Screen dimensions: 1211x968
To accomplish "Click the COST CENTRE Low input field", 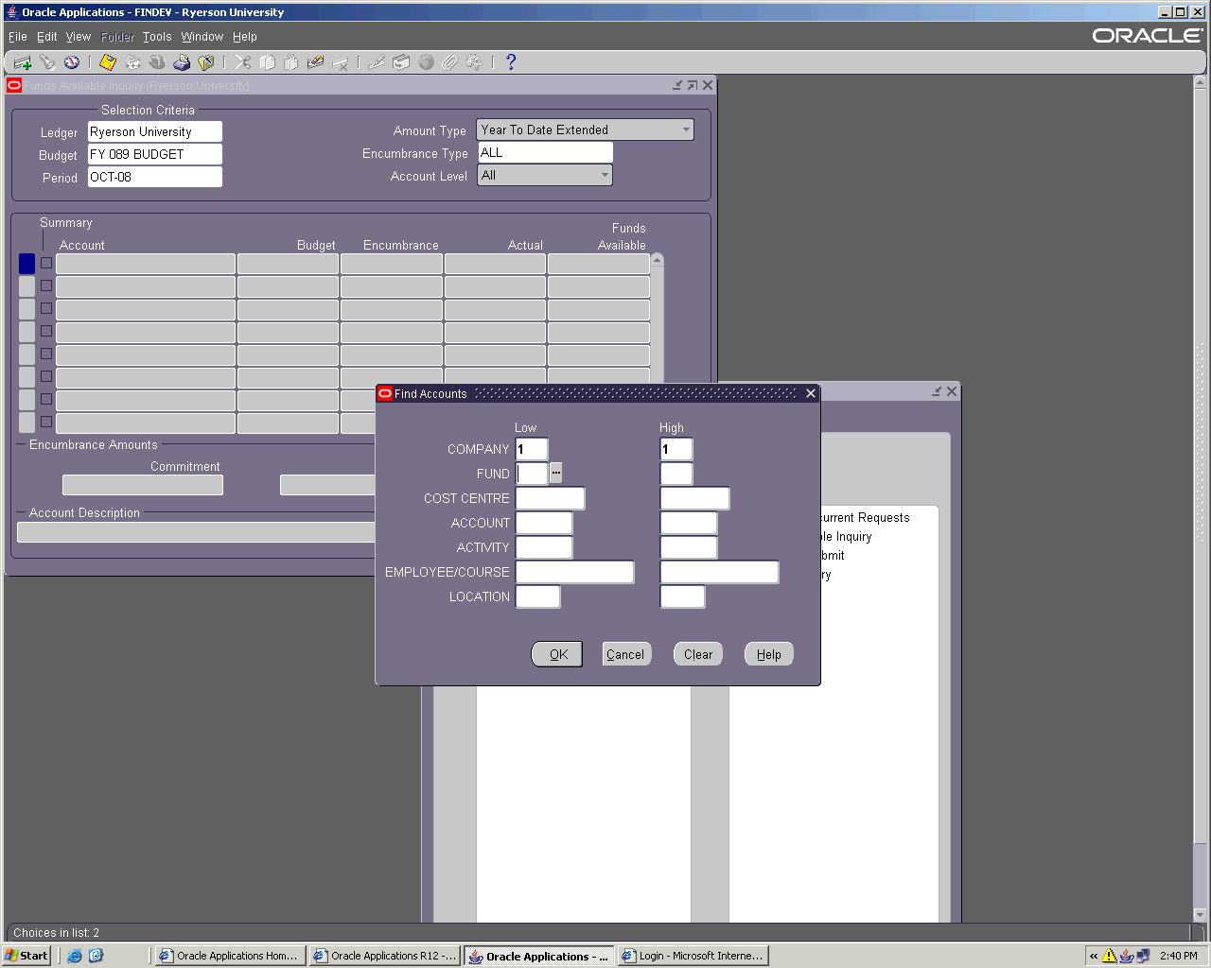I will point(550,498).
